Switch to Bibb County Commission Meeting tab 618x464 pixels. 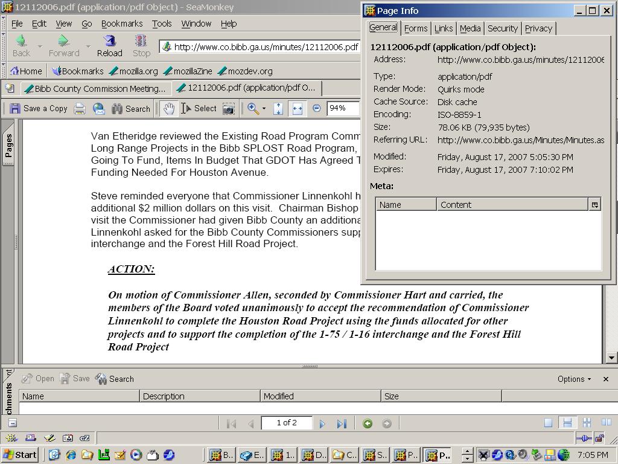click(96, 88)
